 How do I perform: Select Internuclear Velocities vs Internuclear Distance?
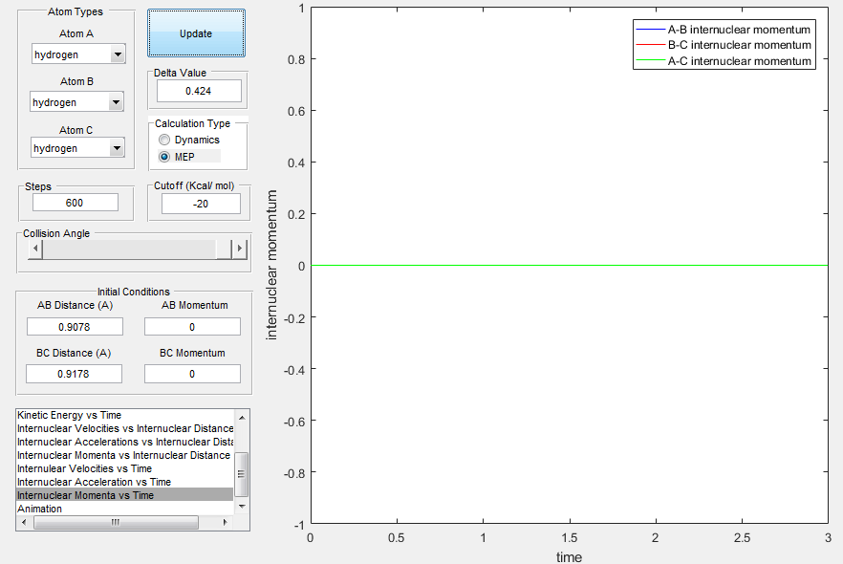point(124,428)
